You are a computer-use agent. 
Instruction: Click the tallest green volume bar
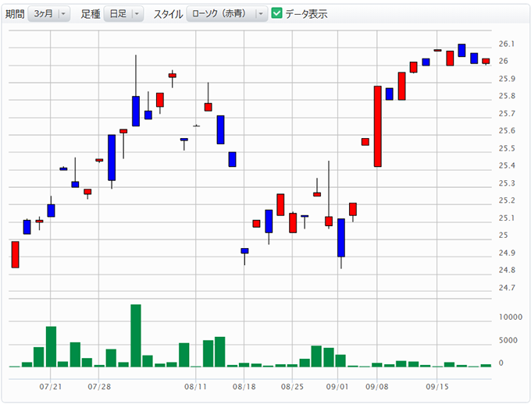point(135,335)
